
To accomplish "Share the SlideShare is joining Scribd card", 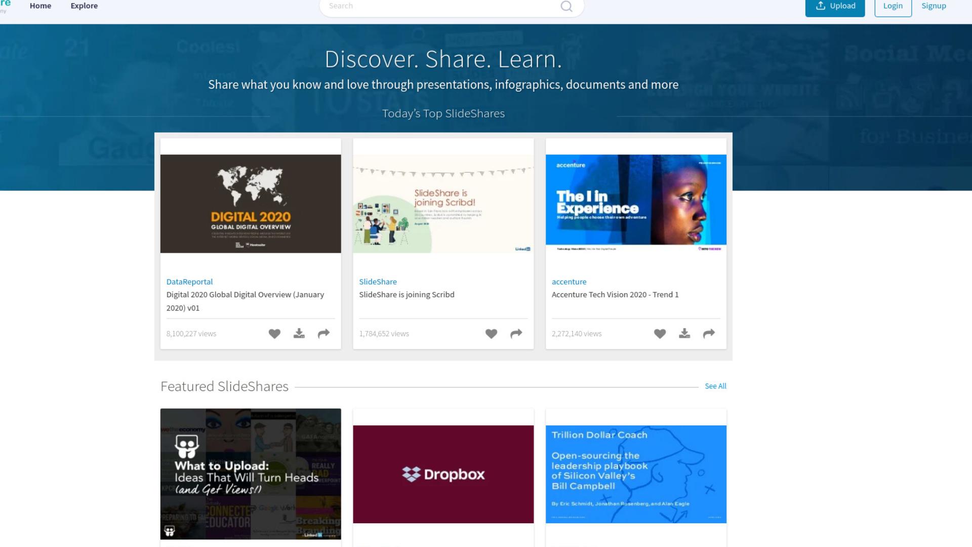I will (x=516, y=333).
